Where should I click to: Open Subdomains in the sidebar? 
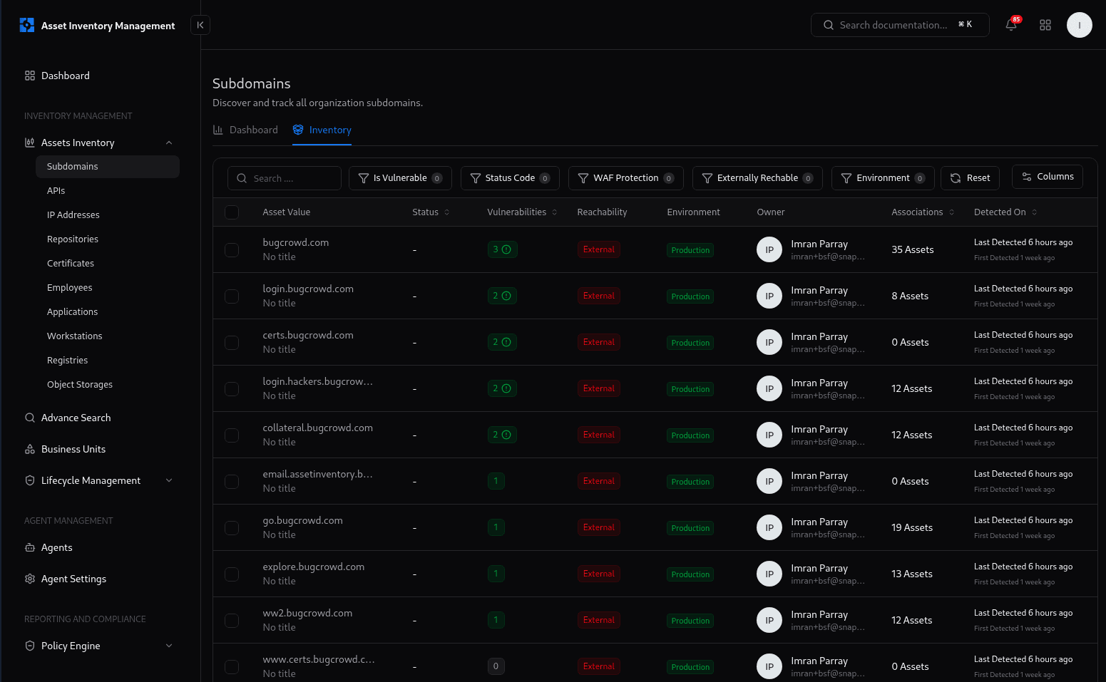[108, 167]
